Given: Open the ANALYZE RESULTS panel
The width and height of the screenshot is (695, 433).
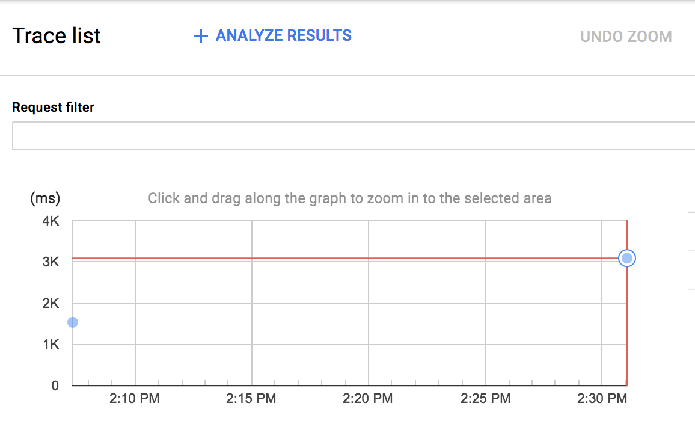Looking at the screenshot, I should pyautogui.click(x=283, y=36).
